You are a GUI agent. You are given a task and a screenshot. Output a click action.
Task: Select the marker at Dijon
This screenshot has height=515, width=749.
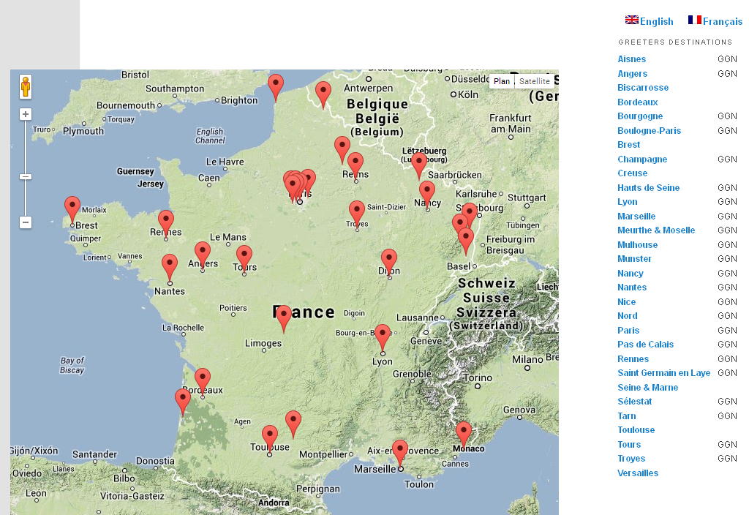389,260
